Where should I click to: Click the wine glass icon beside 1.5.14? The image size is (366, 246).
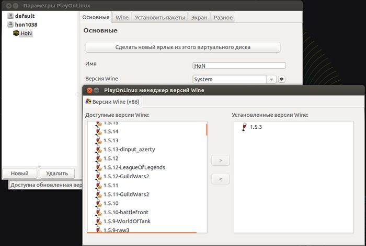tap(98, 131)
